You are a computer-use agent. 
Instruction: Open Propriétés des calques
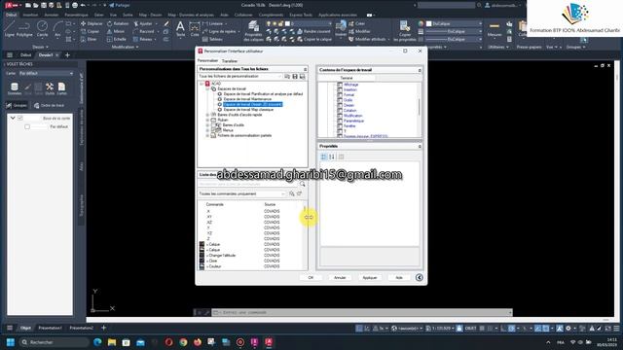(x=253, y=31)
